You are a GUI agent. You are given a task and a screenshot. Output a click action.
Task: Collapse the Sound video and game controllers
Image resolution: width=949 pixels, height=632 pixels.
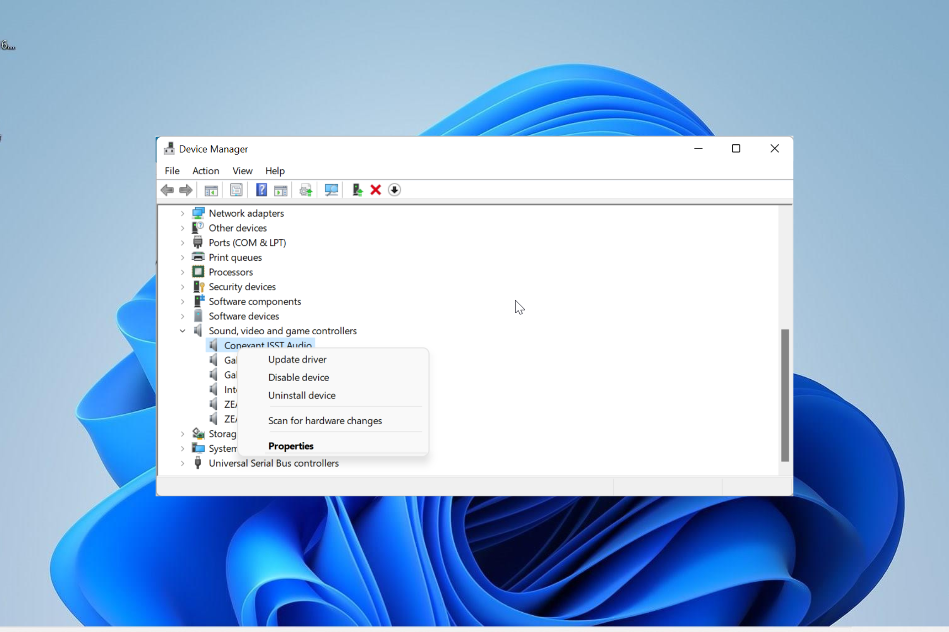click(x=183, y=330)
